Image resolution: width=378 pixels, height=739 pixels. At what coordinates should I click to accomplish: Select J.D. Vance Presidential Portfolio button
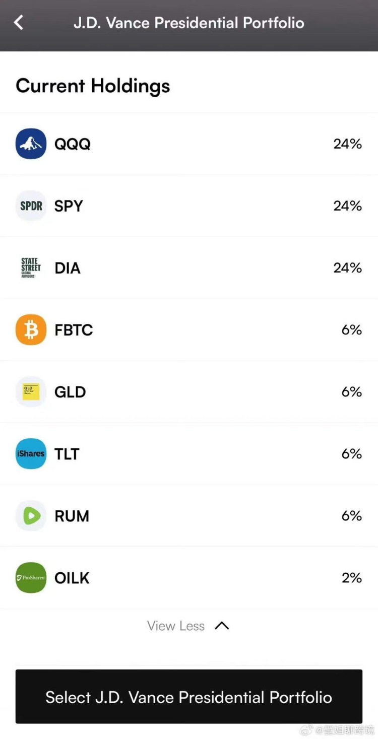(x=189, y=697)
